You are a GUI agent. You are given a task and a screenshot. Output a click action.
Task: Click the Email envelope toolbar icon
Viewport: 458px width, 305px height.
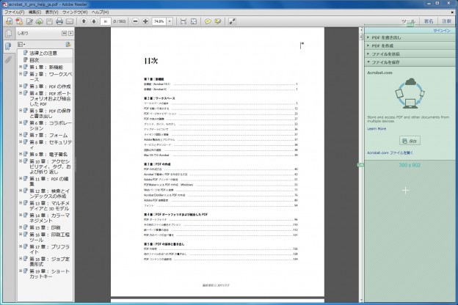[70, 21]
